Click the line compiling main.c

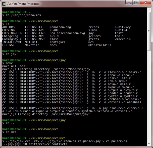[66, 84]
